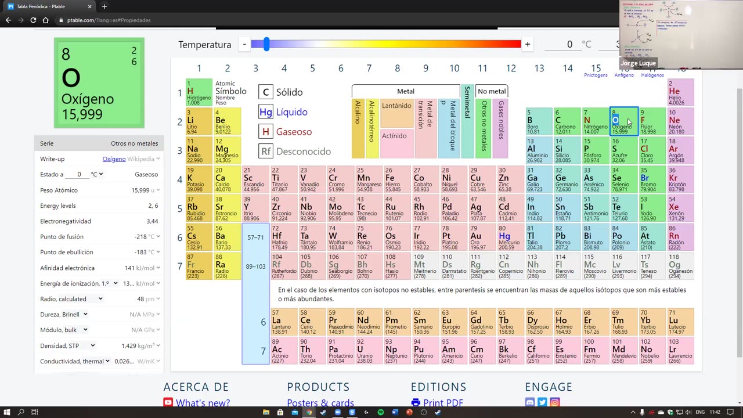Expand the 57–71 lanthanide placeholder cell
This screenshot has width=743, height=418.
pyautogui.click(x=255, y=237)
